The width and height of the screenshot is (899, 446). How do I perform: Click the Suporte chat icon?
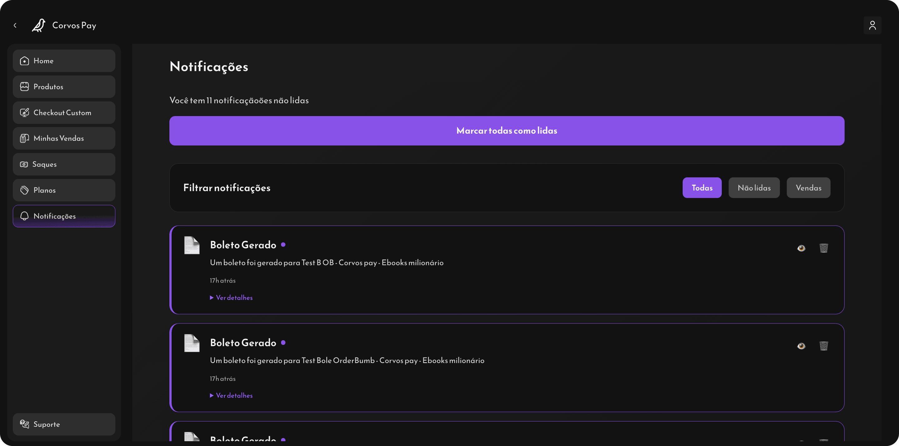pos(24,424)
